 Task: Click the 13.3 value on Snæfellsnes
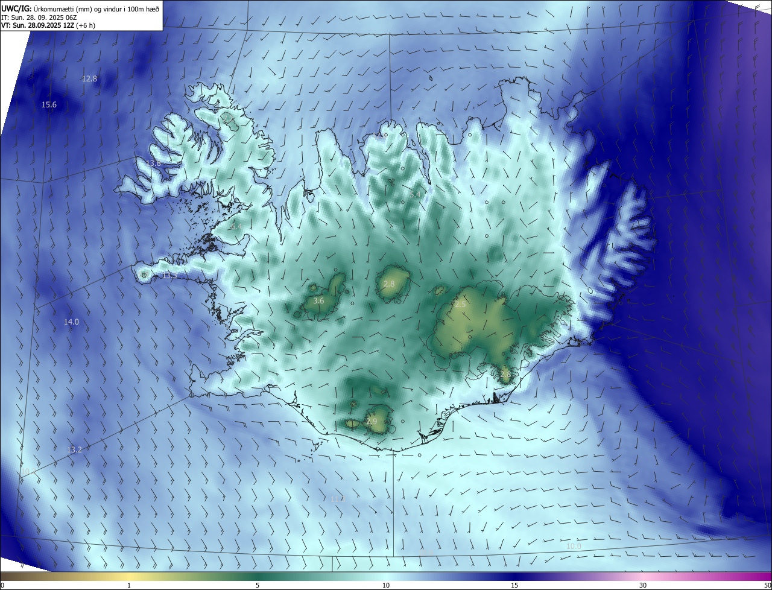170,276
